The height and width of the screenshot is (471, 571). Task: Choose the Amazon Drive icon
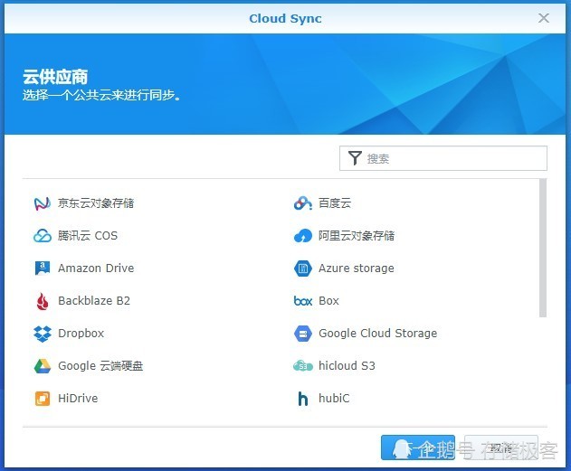tap(43, 268)
